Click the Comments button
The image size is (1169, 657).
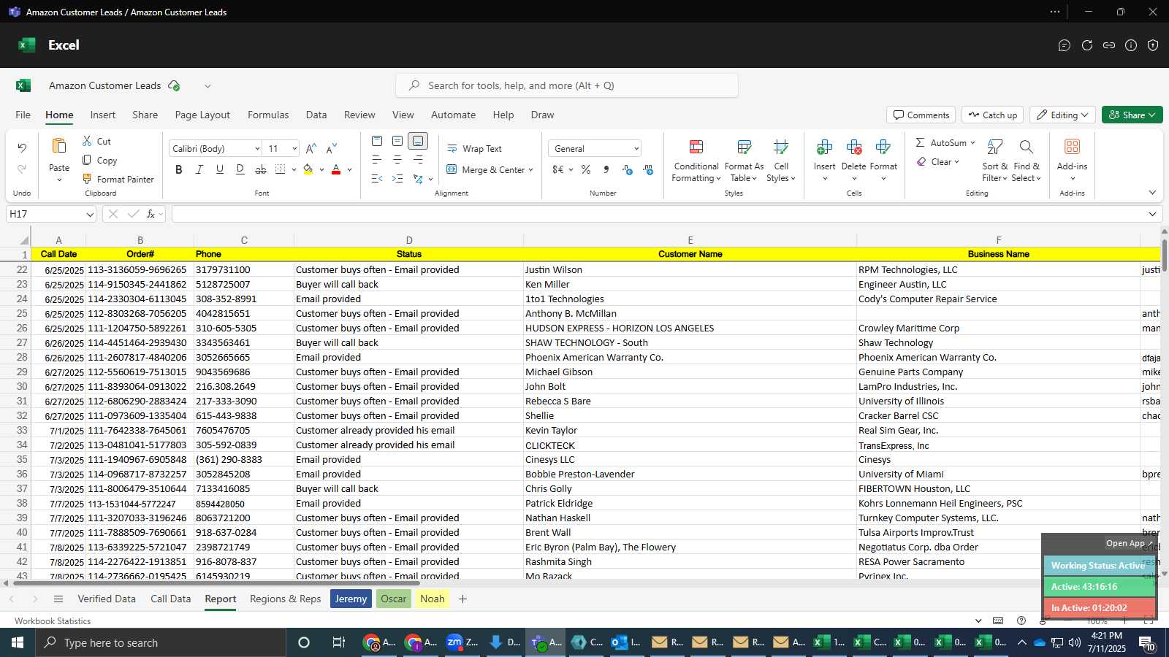click(x=921, y=115)
